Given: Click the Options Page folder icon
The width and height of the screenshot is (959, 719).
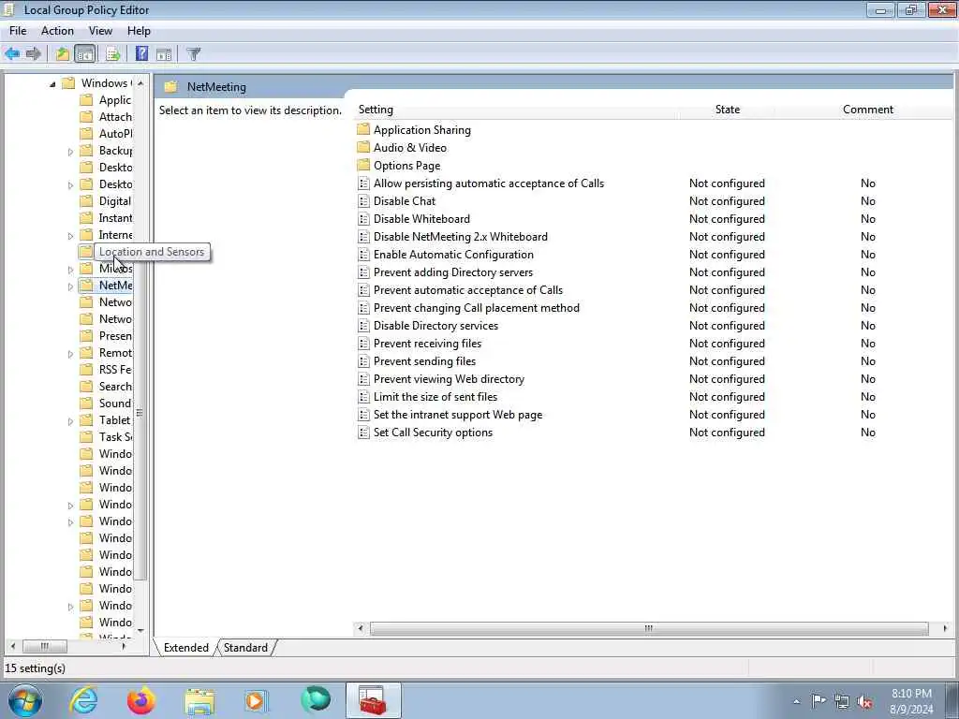Looking at the screenshot, I should 363,165.
